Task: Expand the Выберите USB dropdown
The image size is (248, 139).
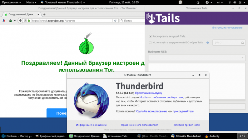Action: [x=197, y=58]
